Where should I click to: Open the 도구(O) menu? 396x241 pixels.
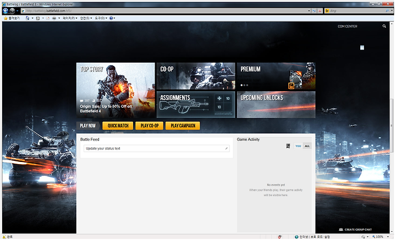pos(101,18)
